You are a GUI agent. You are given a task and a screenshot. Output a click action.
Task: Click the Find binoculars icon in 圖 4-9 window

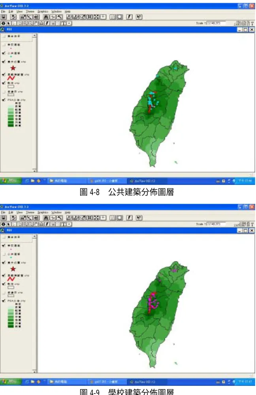pyautogui.click(x=46, y=218)
